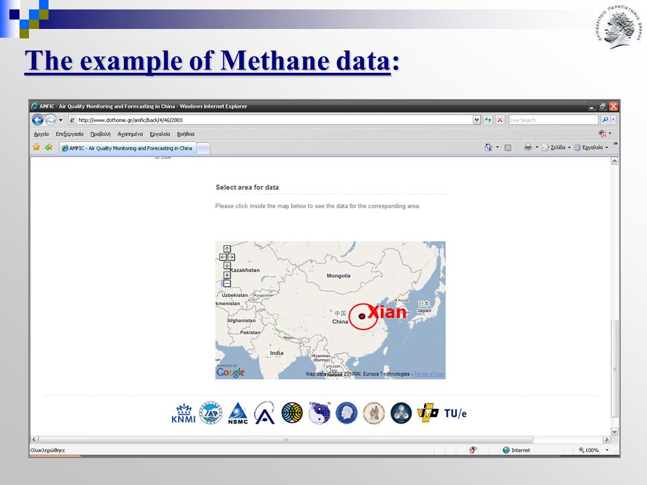Image resolution: width=647 pixels, height=485 pixels.
Task: Click the Print icon in the command bar
Action: click(x=528, y=148)
